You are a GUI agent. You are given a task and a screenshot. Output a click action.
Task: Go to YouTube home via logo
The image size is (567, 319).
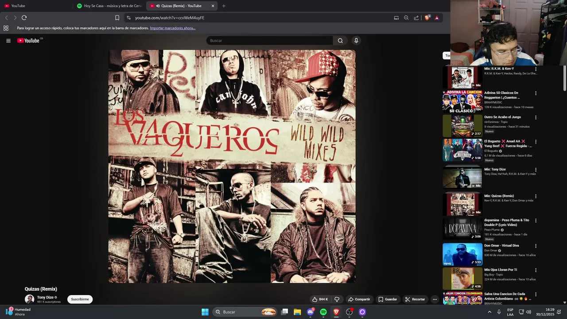click(x=29, y=40)
